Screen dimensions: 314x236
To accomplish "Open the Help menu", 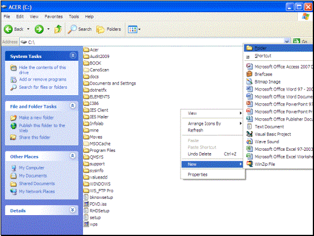I will coord(89,17).
